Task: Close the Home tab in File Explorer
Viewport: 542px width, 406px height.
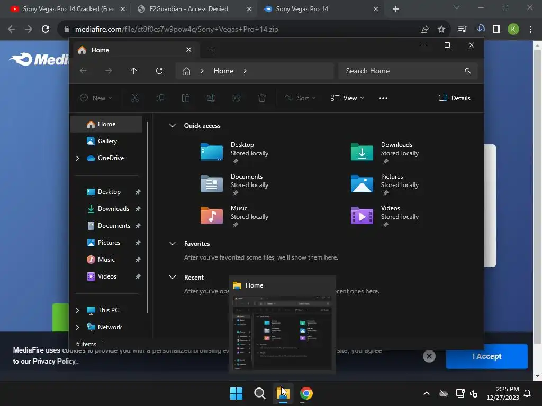Action: click(189, 50)
